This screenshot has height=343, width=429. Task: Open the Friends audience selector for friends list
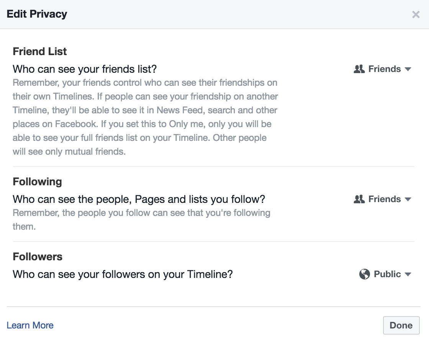(383, 69)
